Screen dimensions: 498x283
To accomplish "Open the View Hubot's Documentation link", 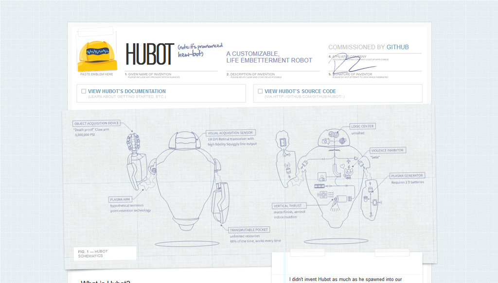I will point(127,91).
